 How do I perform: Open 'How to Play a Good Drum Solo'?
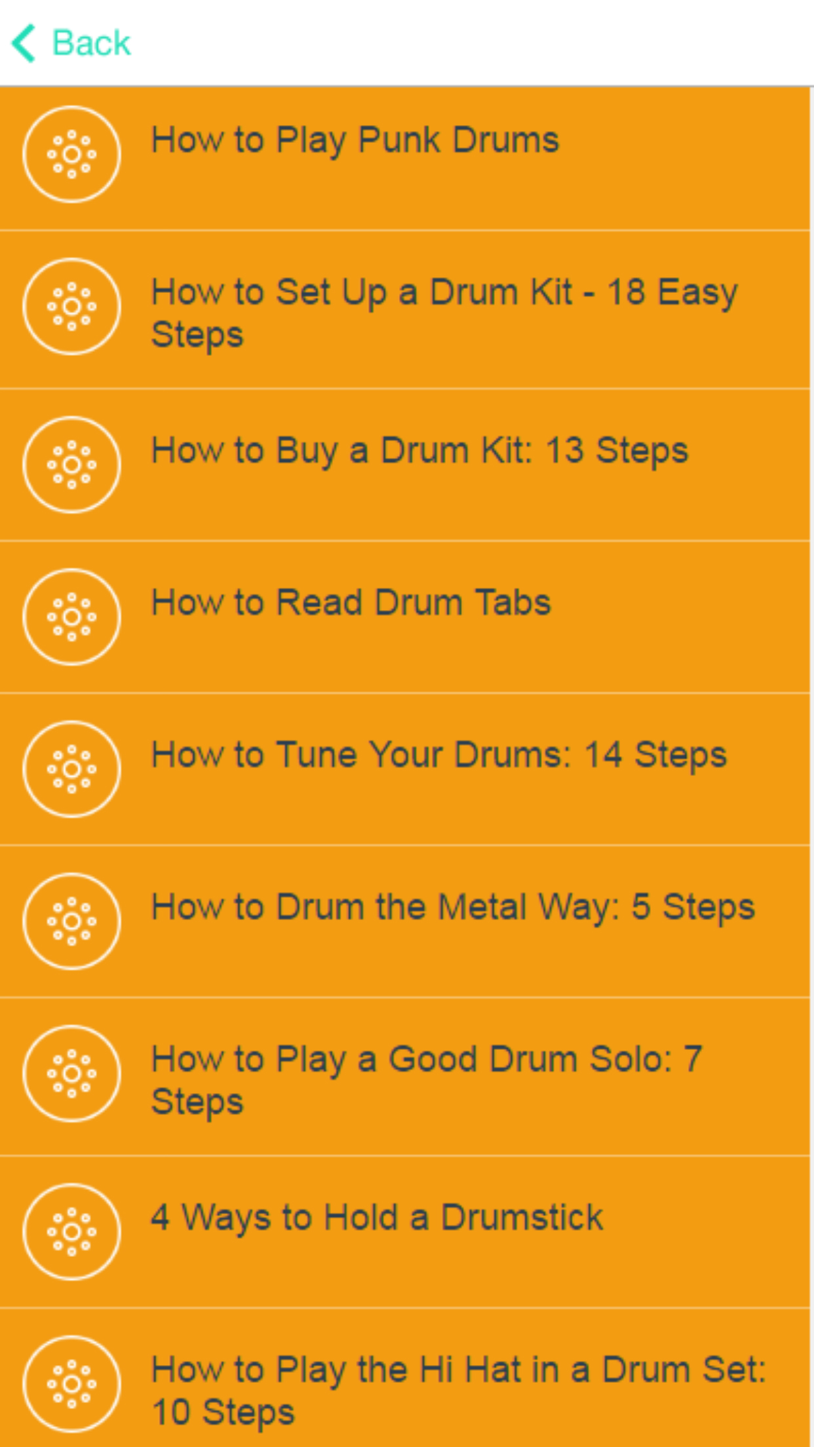click(426, 1079)
